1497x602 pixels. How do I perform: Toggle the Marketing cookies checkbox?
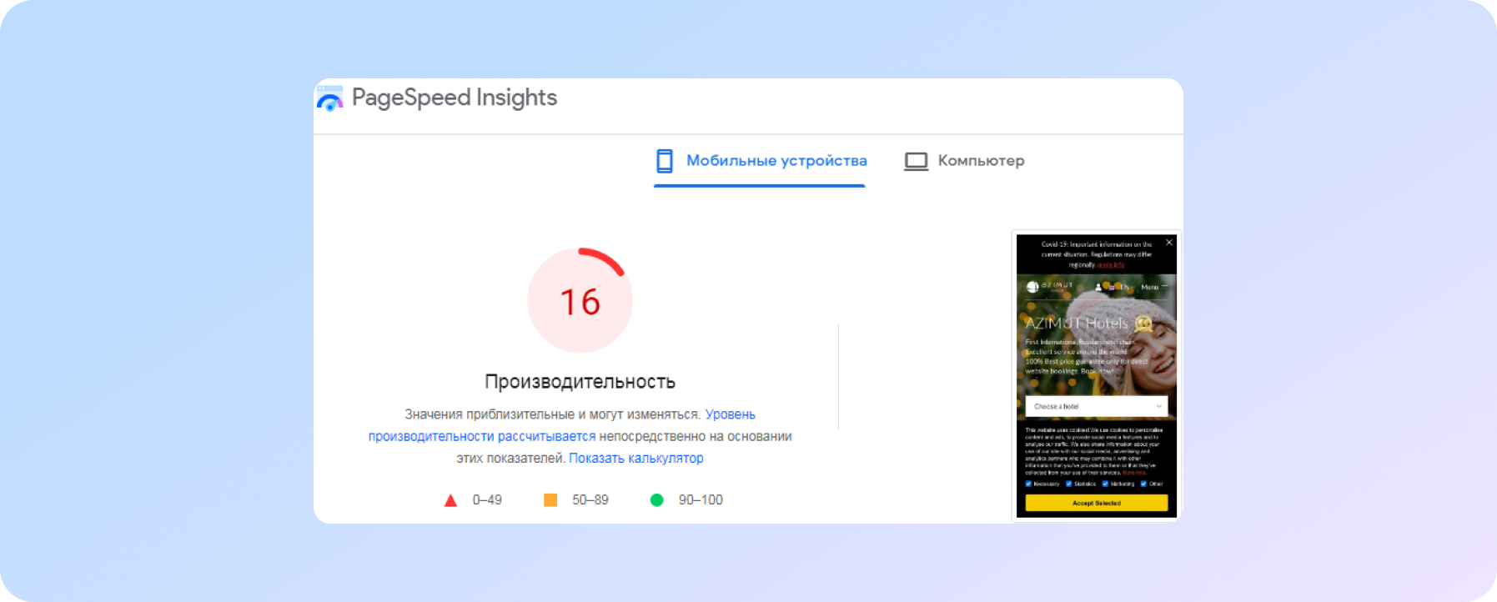tap(1105, 484)
